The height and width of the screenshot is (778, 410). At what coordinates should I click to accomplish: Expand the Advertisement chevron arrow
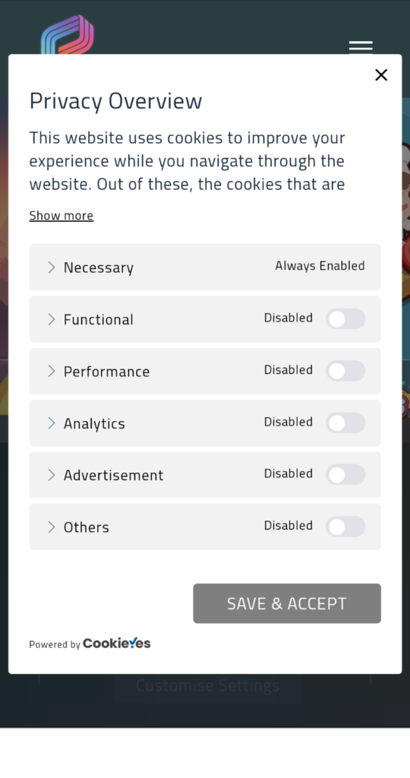51,475
